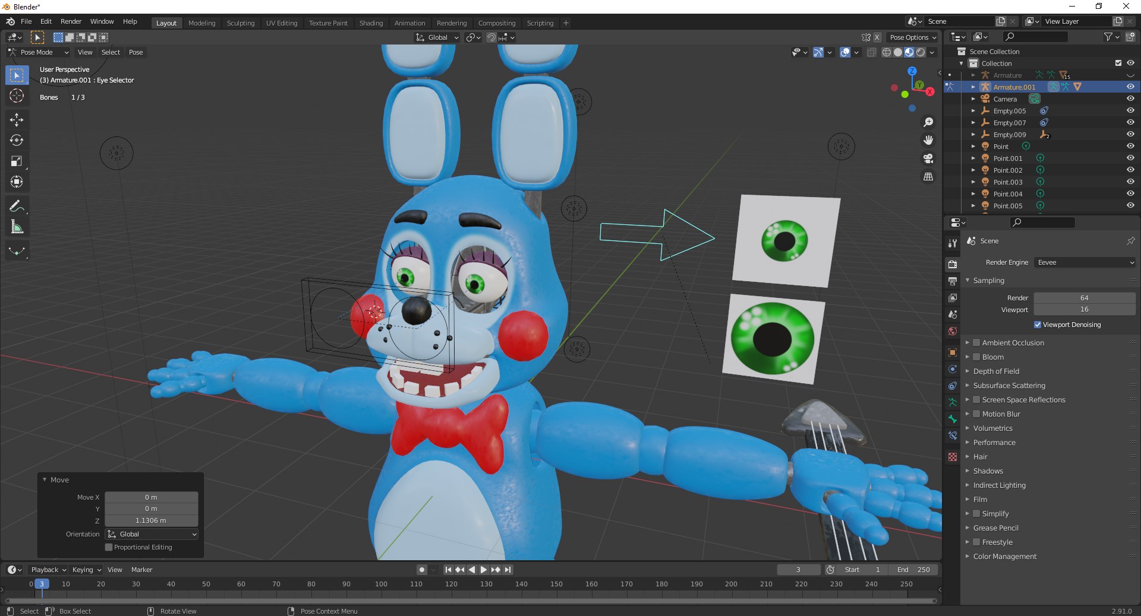
Task: Activate the Rotate tool
Action: point(17,141)
